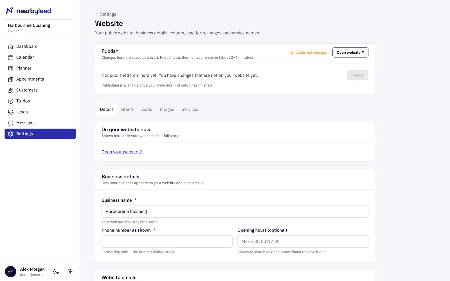Click the disabled Publish button
This screenshot has height=281, width=450.
tap(357, 75)
